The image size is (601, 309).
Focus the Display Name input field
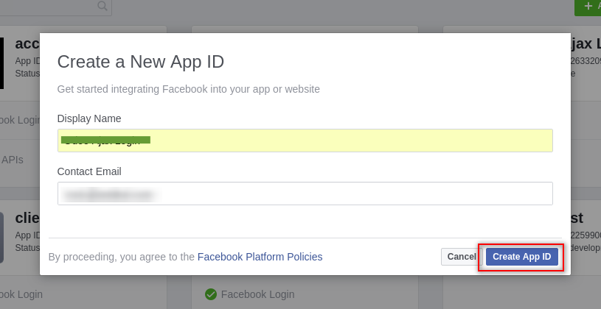(x=305, y=141)
